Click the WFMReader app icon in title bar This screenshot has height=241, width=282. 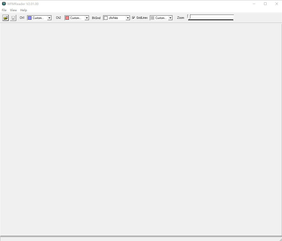(4, 3)
